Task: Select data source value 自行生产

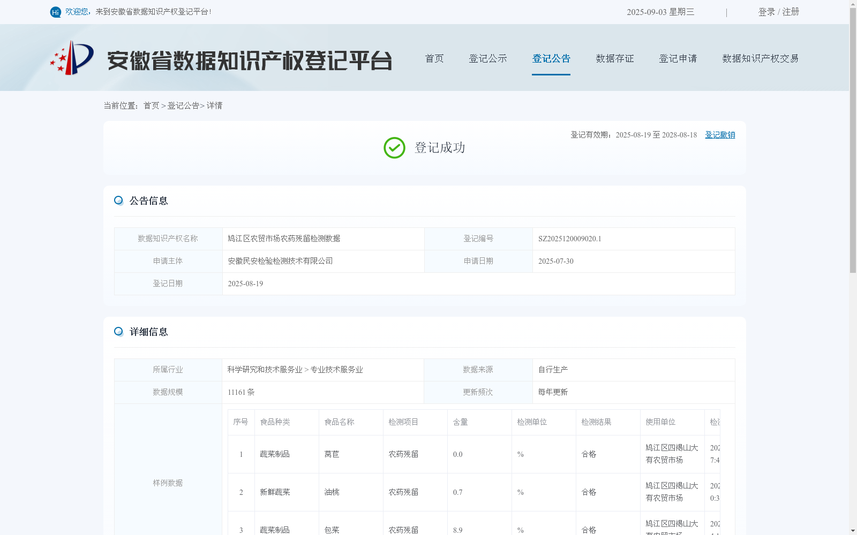Action: pyautogui.click(x=553, y=370)
